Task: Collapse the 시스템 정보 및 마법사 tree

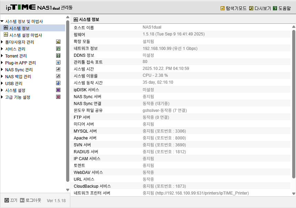Action: 2,21
